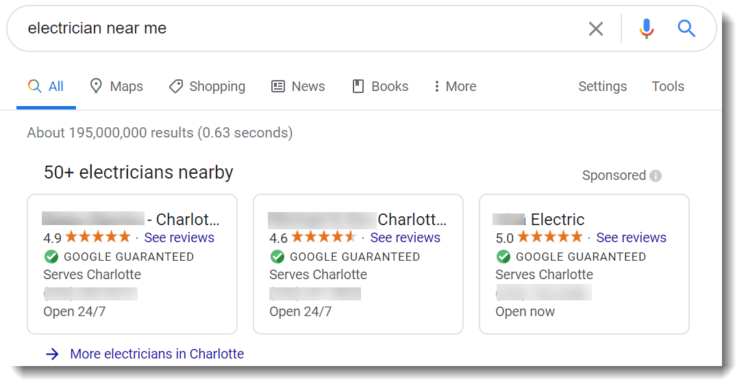Click the green checkmark on the second card

pyautogui.click(x=277, y=257)
